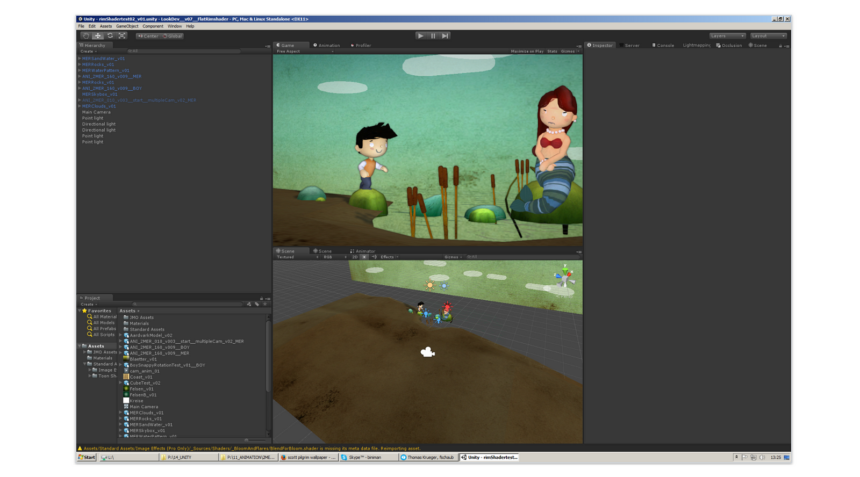Toggle 2D mode in Scene view
Image resolution: width=860 pixels, height=477 pixels.
click(x=355, y=257)
